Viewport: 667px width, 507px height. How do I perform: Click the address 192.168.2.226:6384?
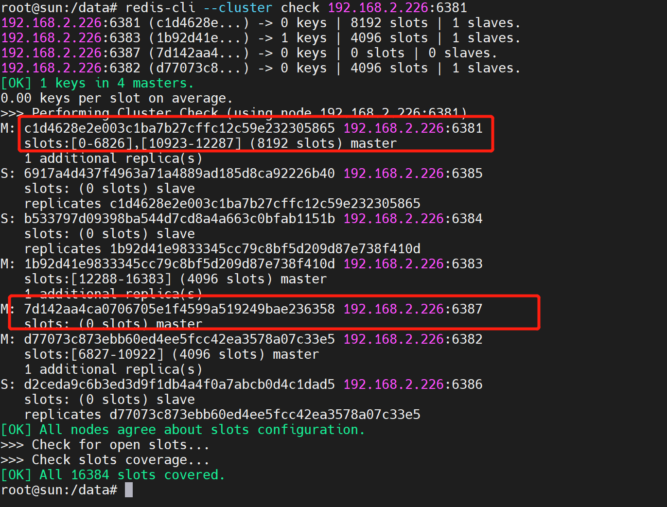click(413, 219)
